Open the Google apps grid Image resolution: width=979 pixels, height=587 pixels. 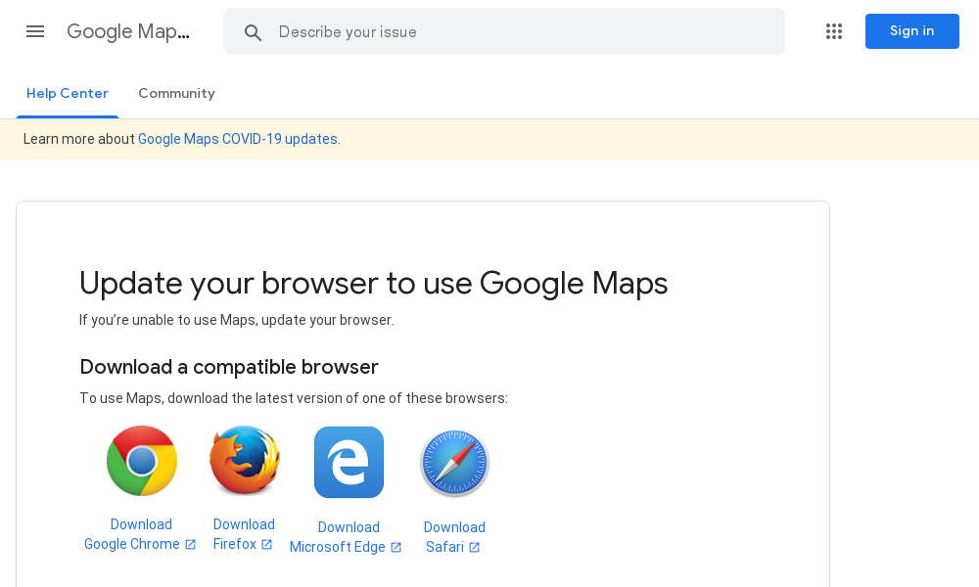pos(834,31)
